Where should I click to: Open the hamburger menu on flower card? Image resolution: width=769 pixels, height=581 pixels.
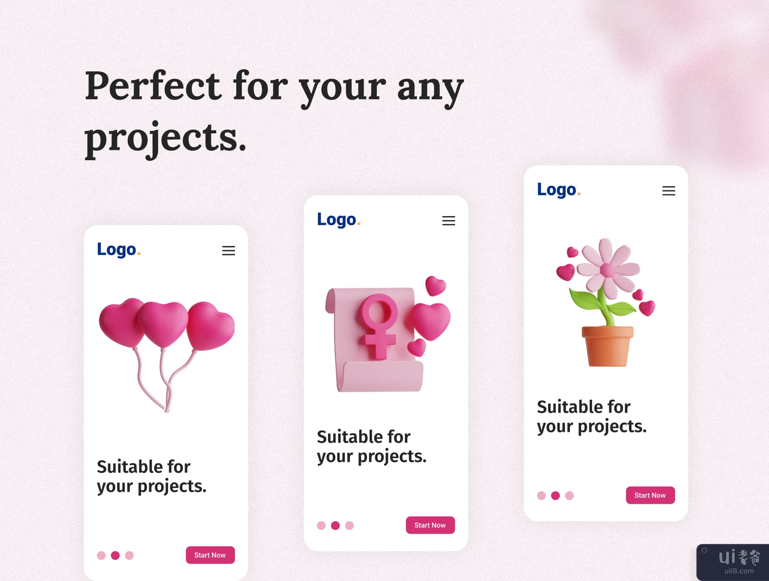[669, 191]
